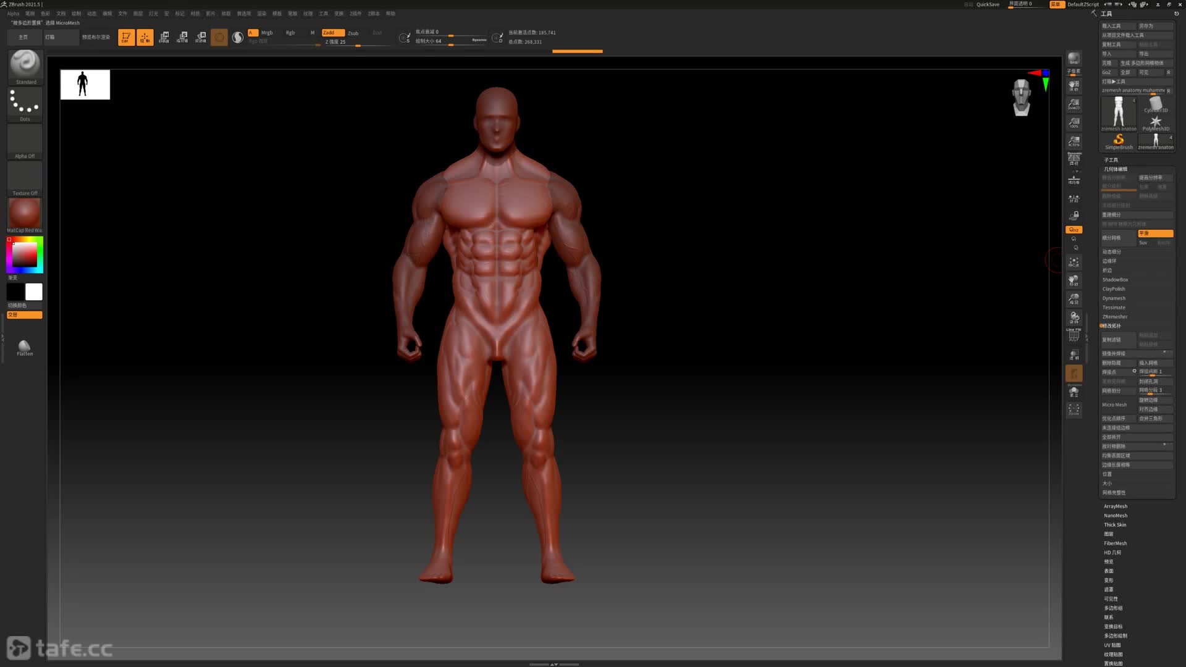This screenshot has width=1186, height=667.
Task: Open the Z插件 menu
Action: click(x=356, y=14)
